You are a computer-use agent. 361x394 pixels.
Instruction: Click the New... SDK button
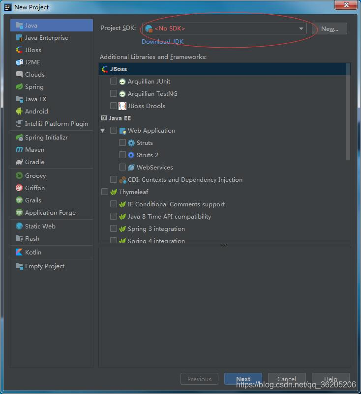coord(330,28)
